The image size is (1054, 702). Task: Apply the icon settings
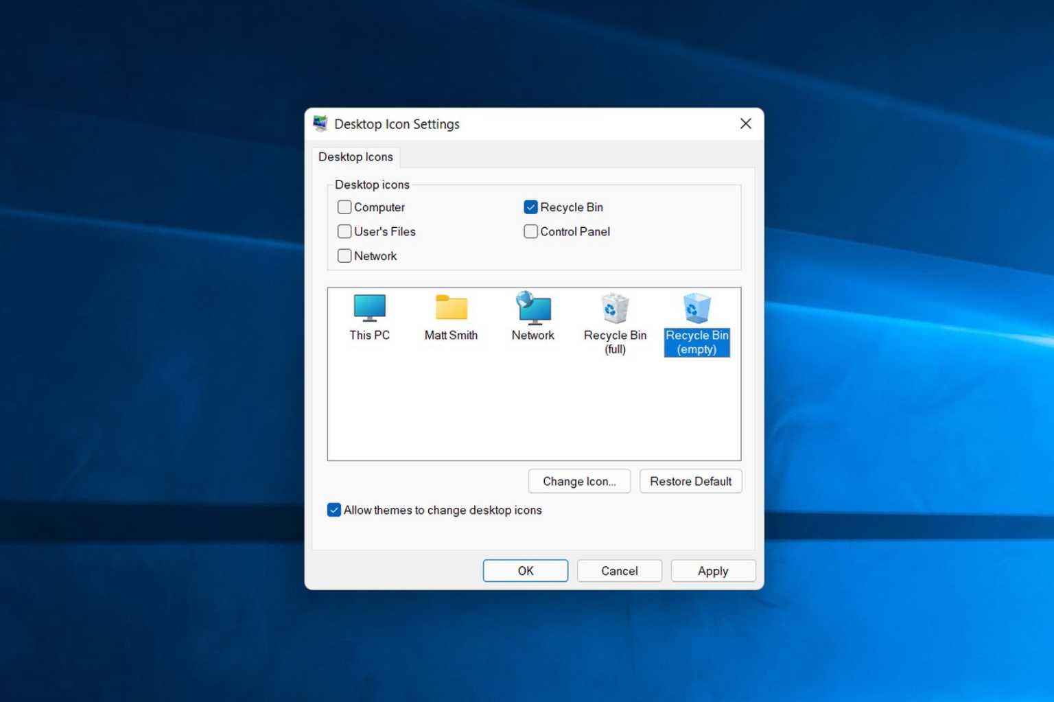point(713,570)
